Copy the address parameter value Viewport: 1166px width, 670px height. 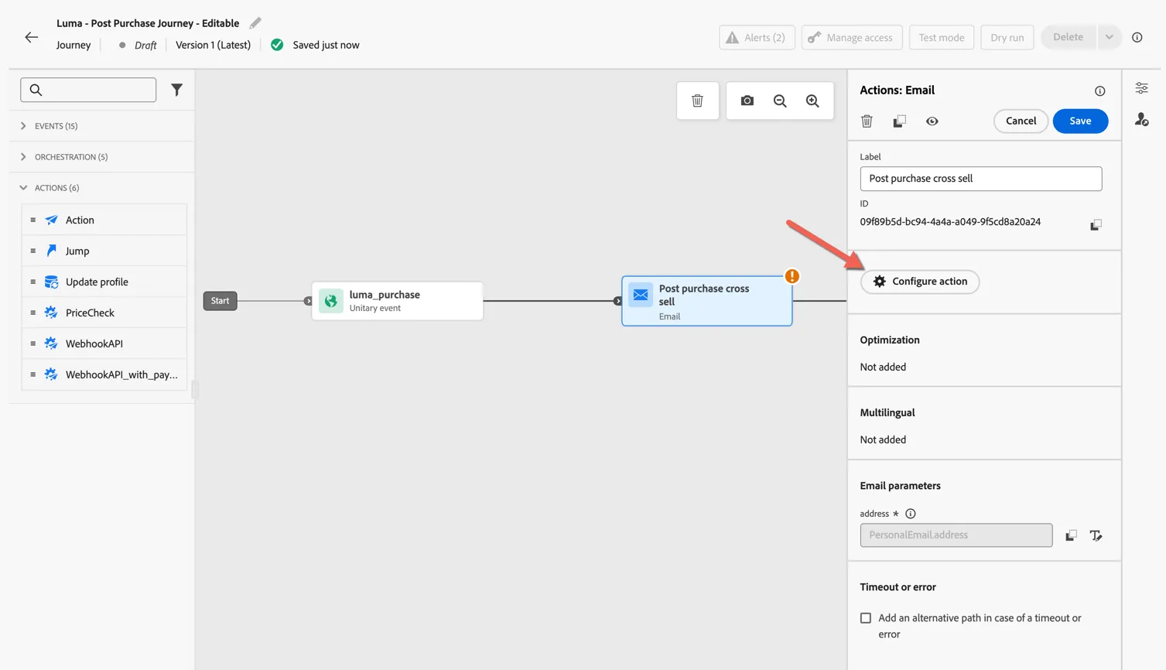(1071, 535)
